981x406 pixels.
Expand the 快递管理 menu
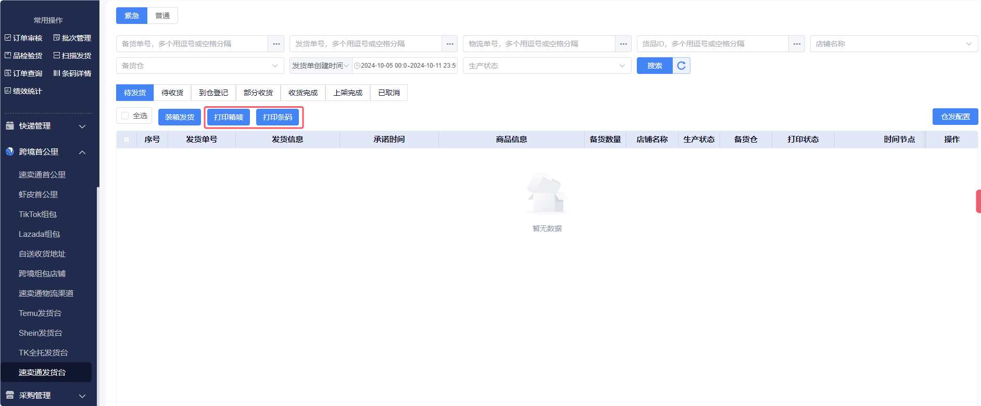click(46, 126)
